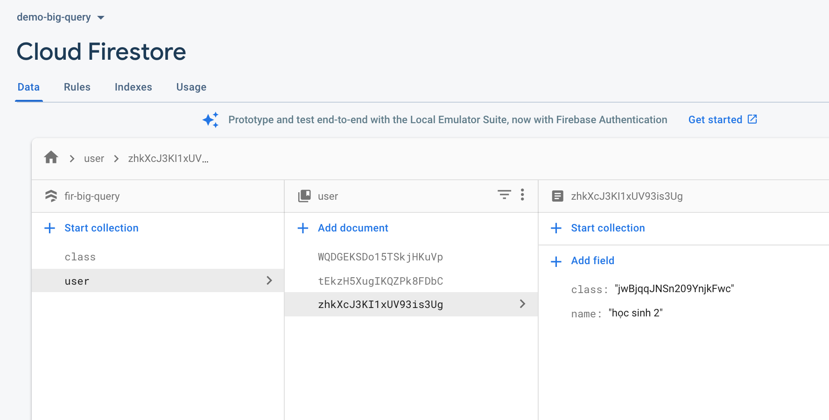Click the document icon beside zhkXcJ3KI1xUV93is3Ug
This screenshot has height=420, width=829.
[x=557, y=196]
